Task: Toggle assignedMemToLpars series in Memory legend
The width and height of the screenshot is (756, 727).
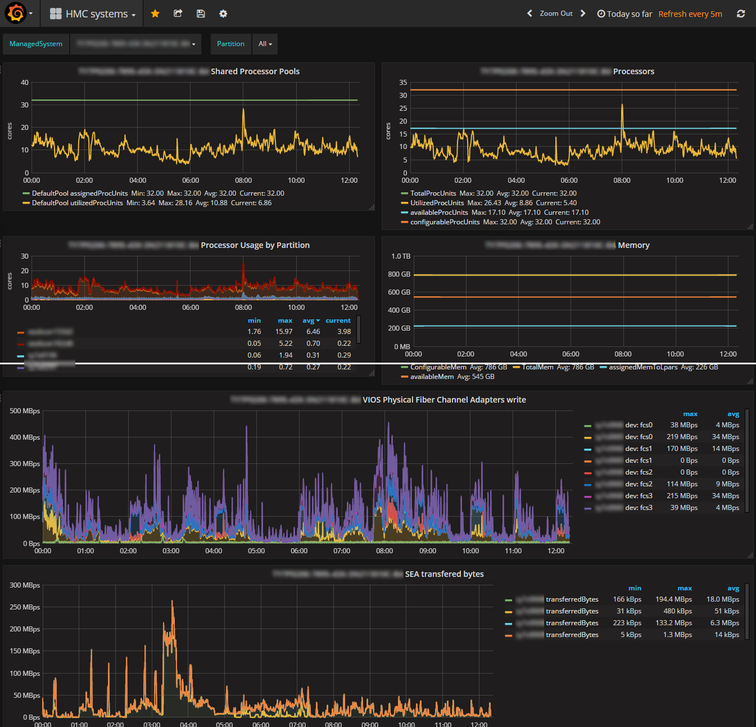Action: (x=643, y=367)
